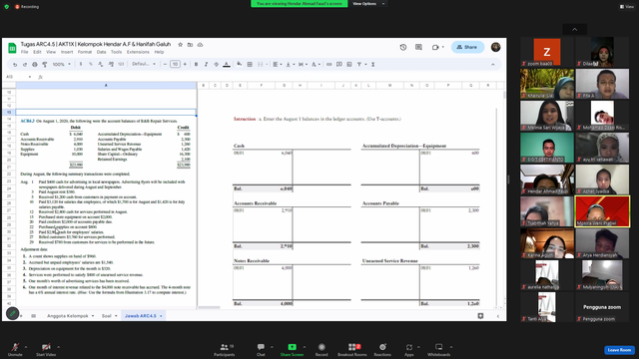The image size is (639, 359).
Task: Collapse the Sheets toolbar with chevron
Action: (x=492, y=64)
